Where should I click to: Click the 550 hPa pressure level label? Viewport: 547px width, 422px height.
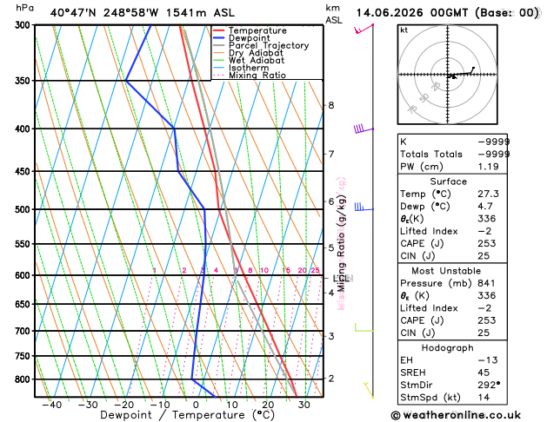pos(24,244)
